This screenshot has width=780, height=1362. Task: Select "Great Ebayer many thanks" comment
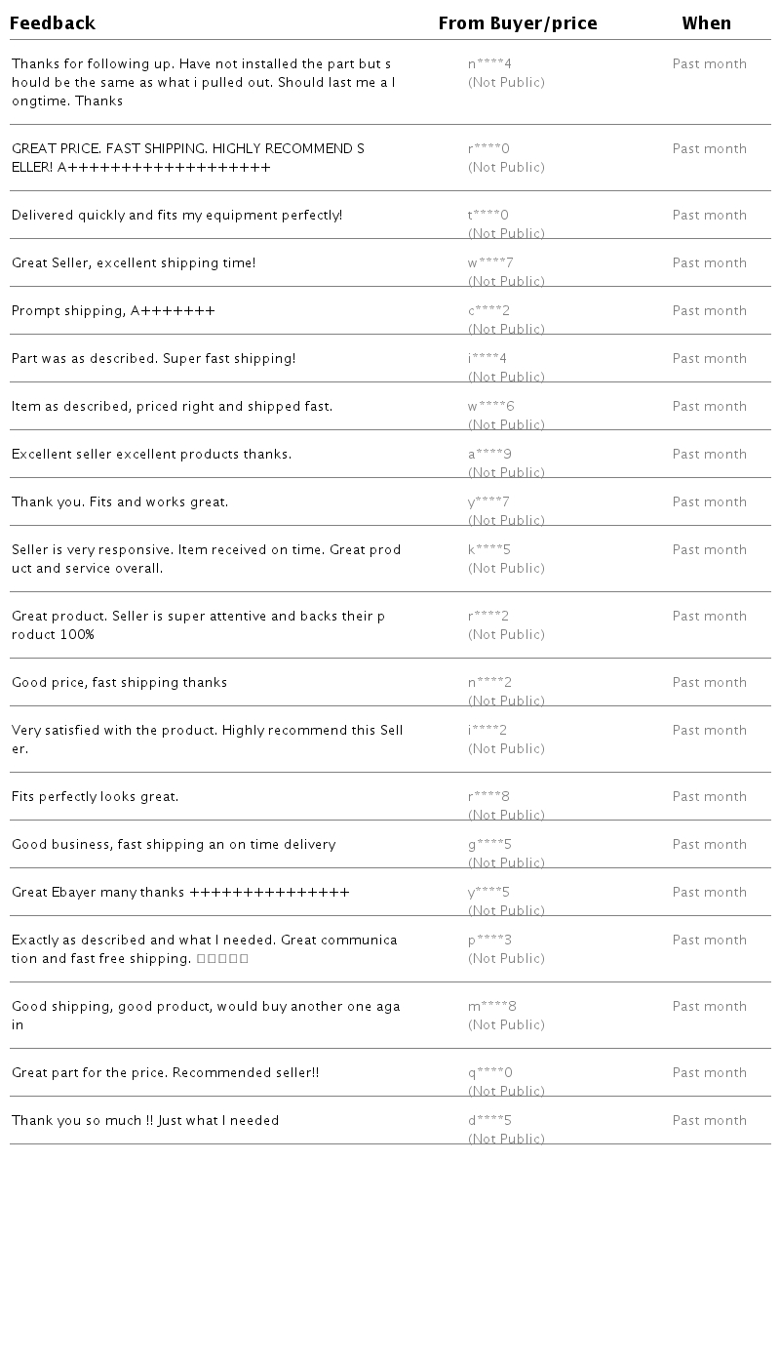180,893
